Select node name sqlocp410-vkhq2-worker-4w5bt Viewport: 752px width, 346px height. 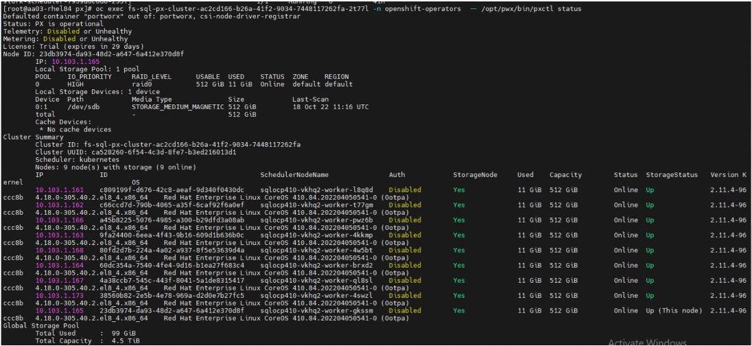pos(316,250)
